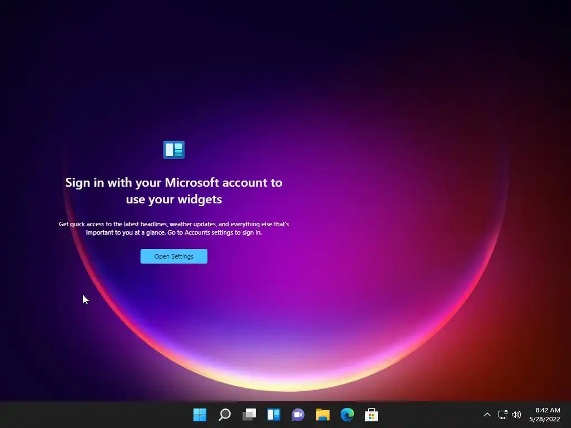
Task: Open the clock showing 8:42 AM
Action: (x=548, y=410)
